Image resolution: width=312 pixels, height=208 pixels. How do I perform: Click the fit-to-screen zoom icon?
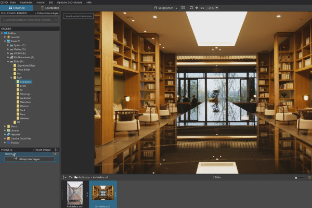click(197, 8)
